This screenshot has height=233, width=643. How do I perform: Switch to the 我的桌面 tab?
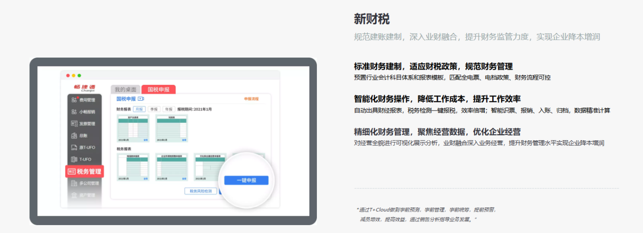tap(126, 90)
